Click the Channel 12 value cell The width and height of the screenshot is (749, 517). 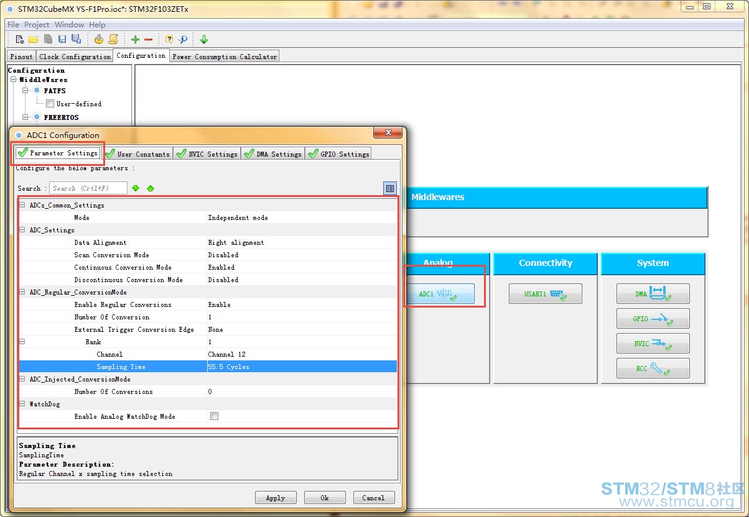click(302, 354)
